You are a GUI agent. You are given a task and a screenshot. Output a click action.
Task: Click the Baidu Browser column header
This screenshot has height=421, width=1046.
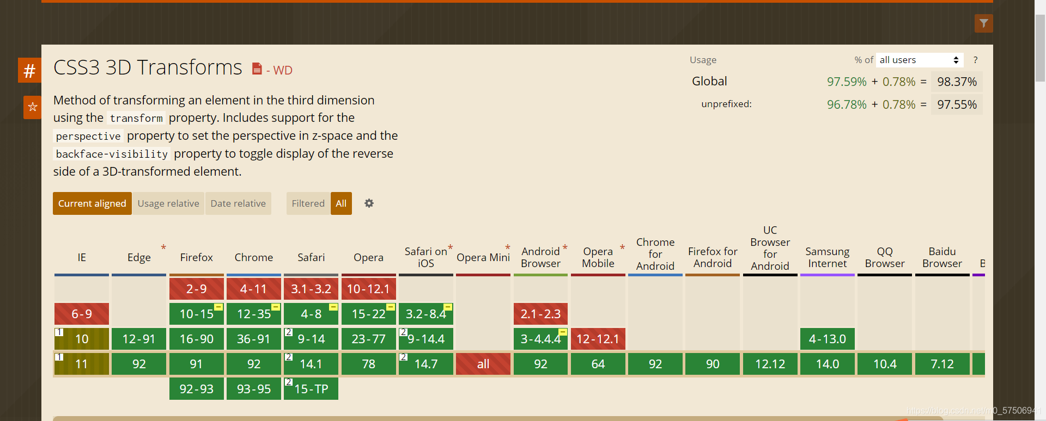942,257
